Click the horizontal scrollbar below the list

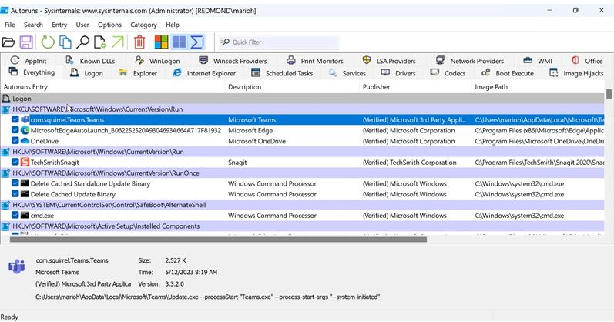click(218, 240)
